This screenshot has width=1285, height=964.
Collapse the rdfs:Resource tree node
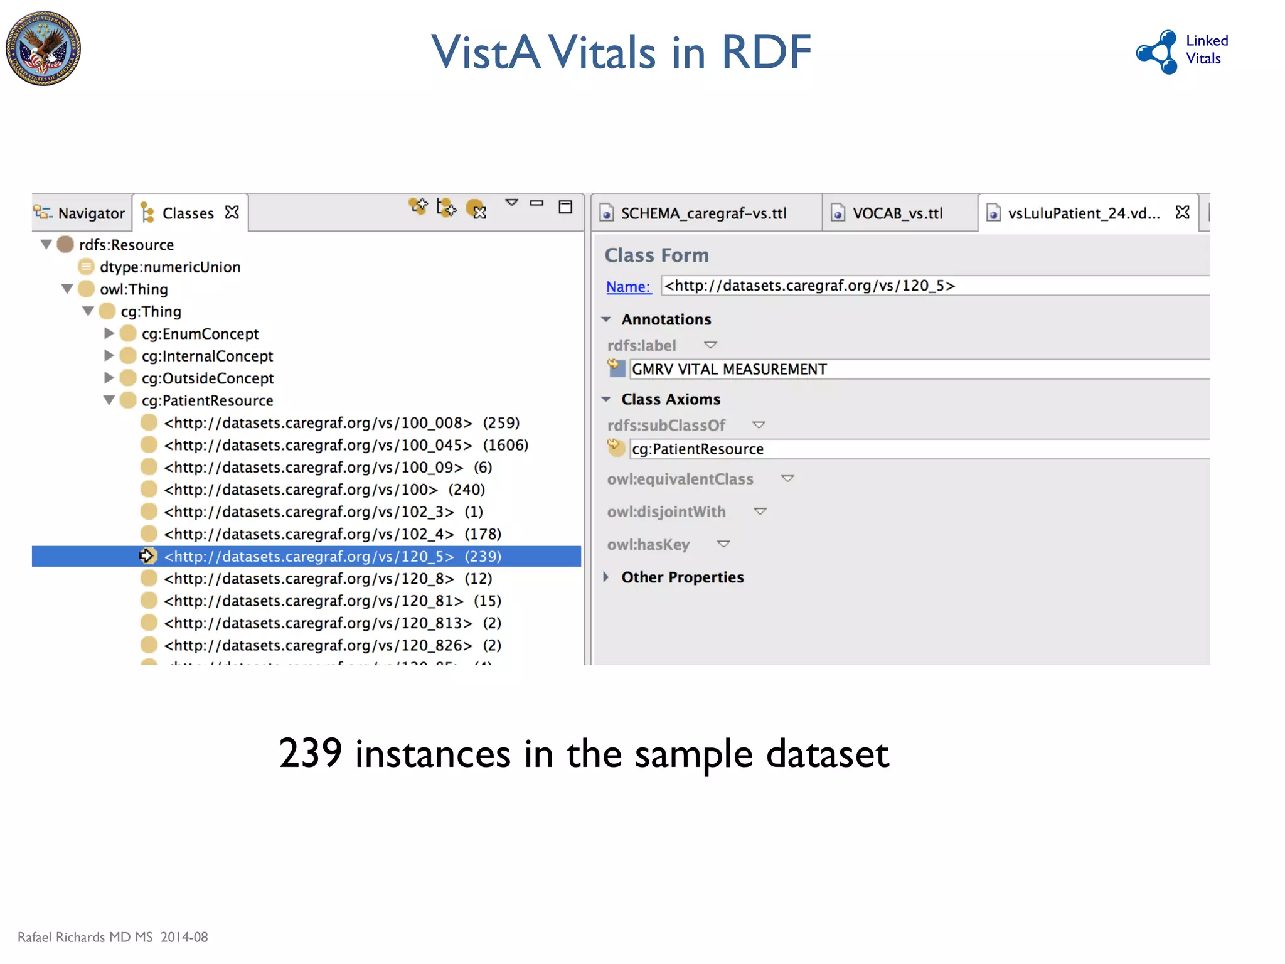coord(46,244)
